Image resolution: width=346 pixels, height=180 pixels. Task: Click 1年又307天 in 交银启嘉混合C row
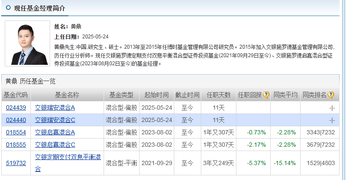[218, 145]
